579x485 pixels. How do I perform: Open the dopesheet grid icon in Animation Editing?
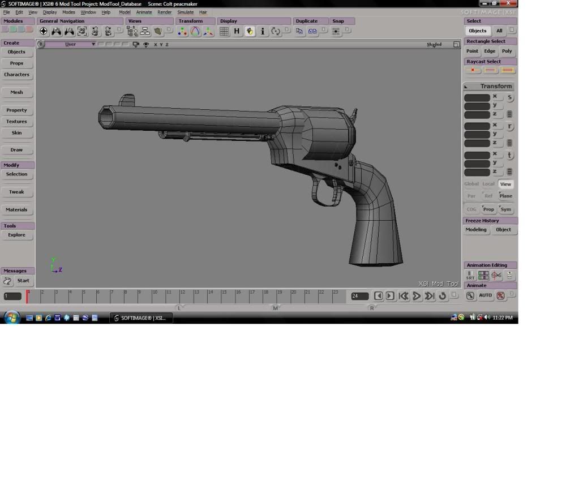[x=483, y=276]
